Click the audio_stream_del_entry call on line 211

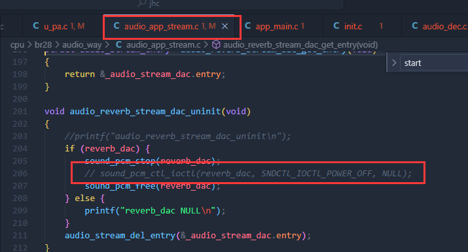[188, 236]
